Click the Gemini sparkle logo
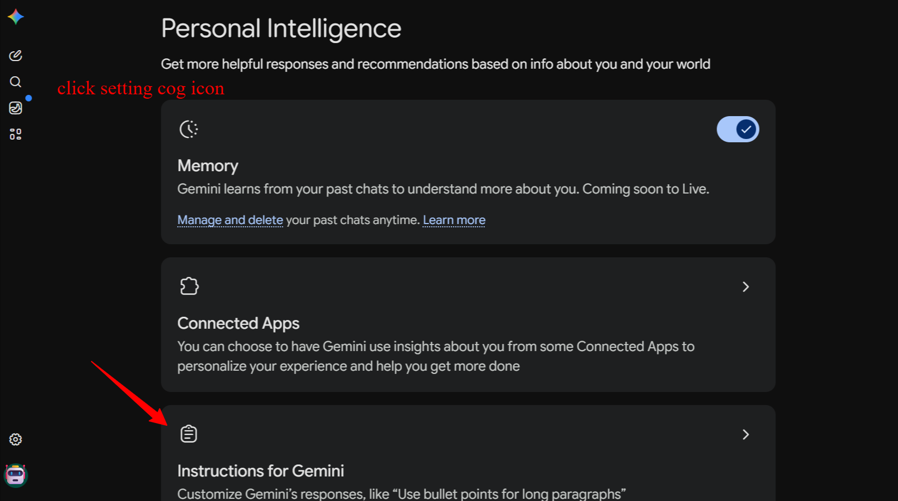The image size is (898, 501). (16, 17)
